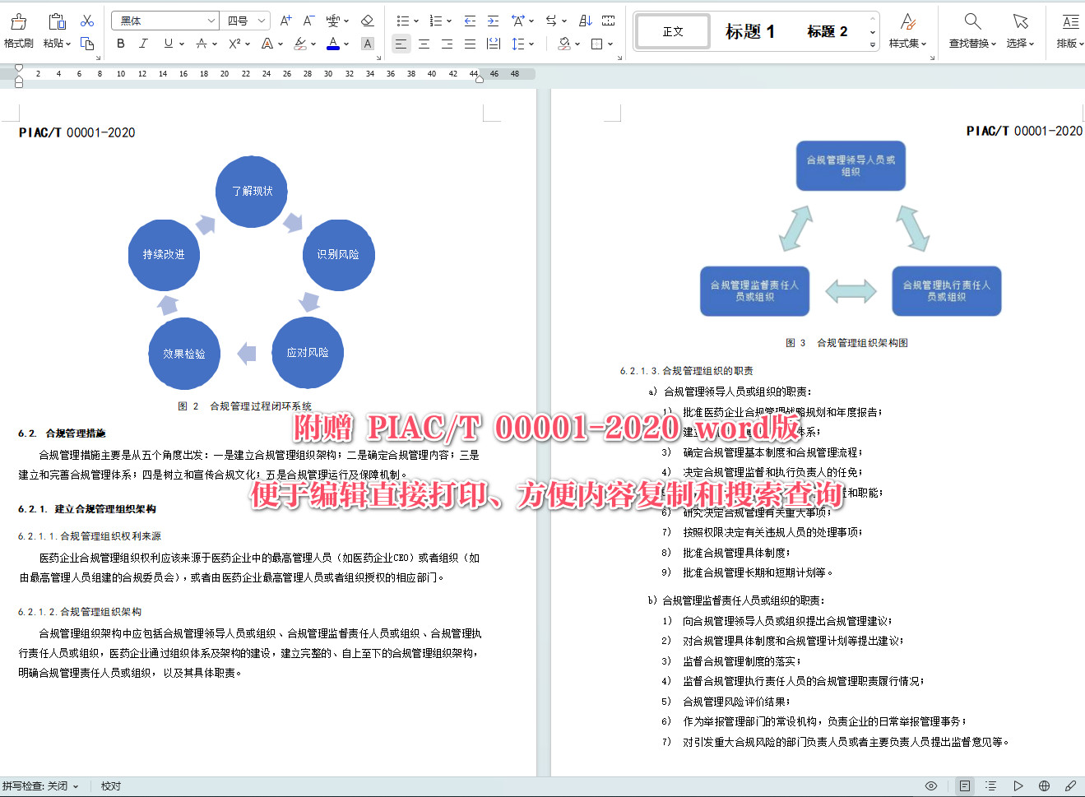
Task: Apply italic formatting
Action: [143, 44]
